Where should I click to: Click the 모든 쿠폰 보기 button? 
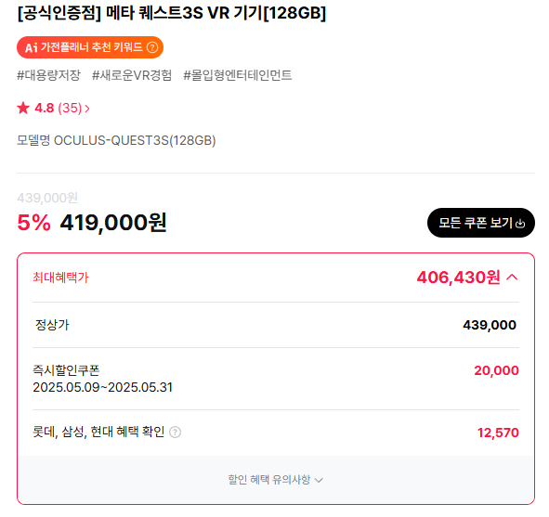[481, 223]
